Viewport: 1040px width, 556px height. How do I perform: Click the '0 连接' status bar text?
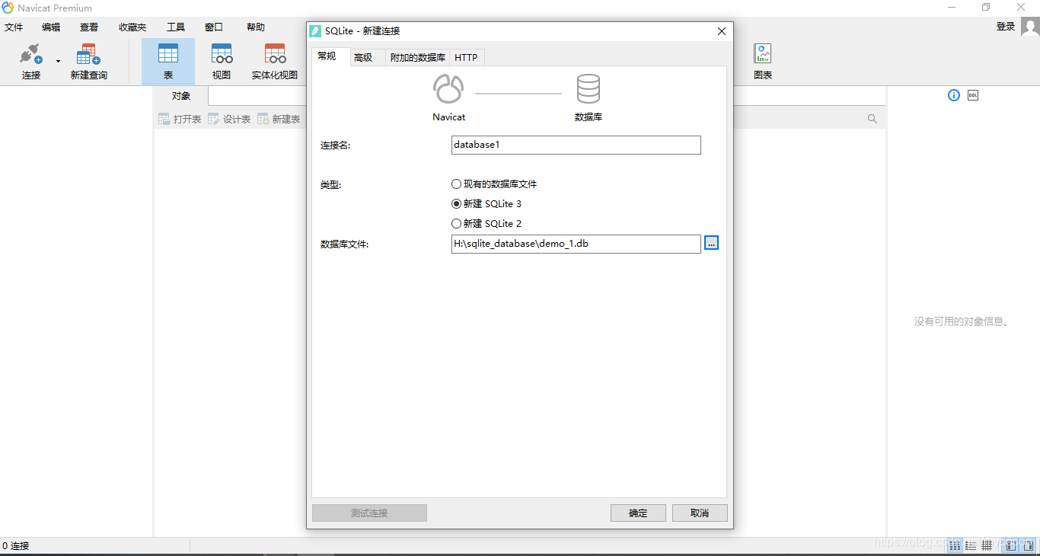pos(16,545)
